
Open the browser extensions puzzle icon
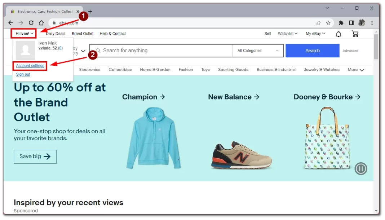(x=341, y=23)
